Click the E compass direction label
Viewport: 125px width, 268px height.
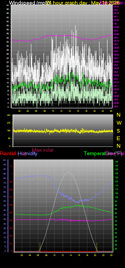pyautogui.click(x=118, y=138)
